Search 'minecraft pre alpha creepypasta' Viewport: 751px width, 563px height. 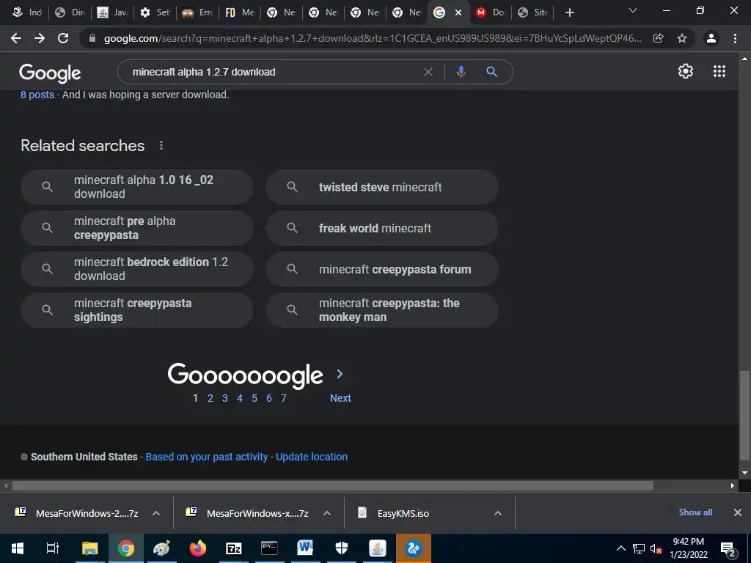point(137,228)
